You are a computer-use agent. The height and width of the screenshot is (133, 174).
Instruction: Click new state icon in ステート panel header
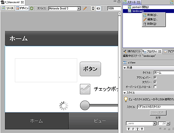pos(172,3)
